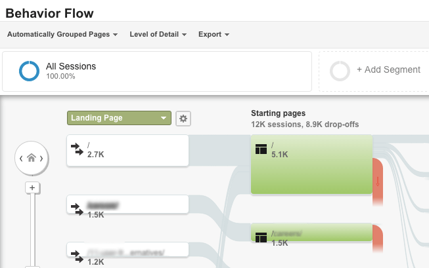Open the Landing Page dimension dropdown

[119, 118]
